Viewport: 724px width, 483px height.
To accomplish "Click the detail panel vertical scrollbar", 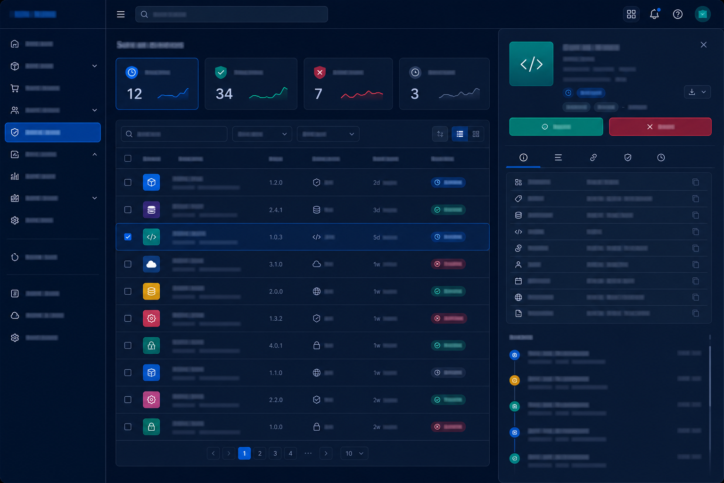I will click(710, 376).
